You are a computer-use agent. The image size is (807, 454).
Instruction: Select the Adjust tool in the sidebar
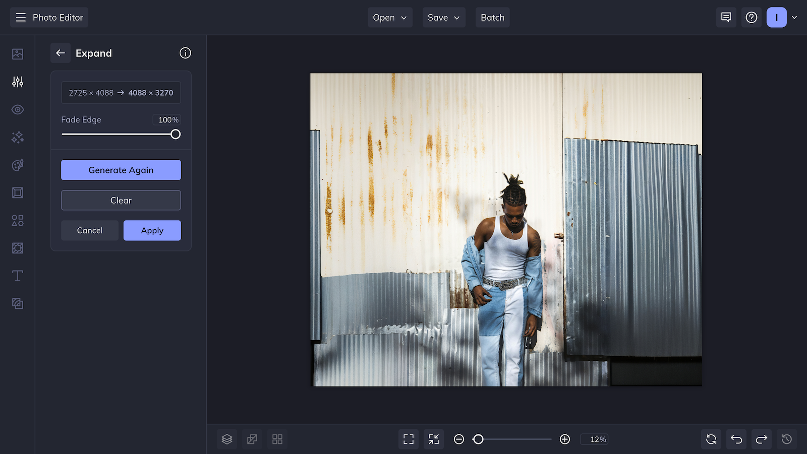pos(17,82)
